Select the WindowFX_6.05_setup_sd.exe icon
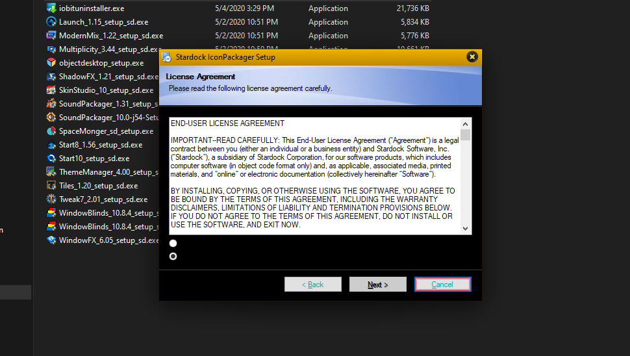 [51, 240]
